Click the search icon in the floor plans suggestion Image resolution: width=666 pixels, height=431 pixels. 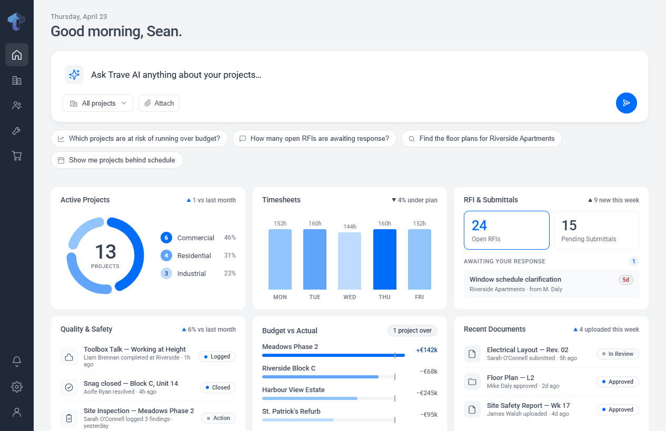(x=412, y=139)
